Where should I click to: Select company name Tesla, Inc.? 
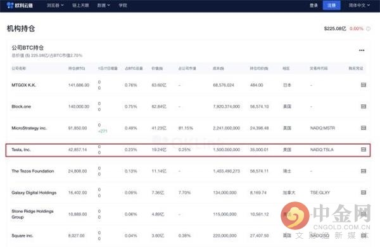tap(21, 150)
